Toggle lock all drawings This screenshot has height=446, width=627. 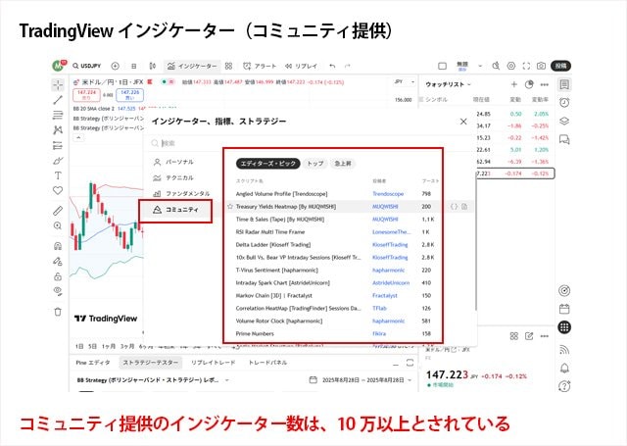(x=58, y=276)
